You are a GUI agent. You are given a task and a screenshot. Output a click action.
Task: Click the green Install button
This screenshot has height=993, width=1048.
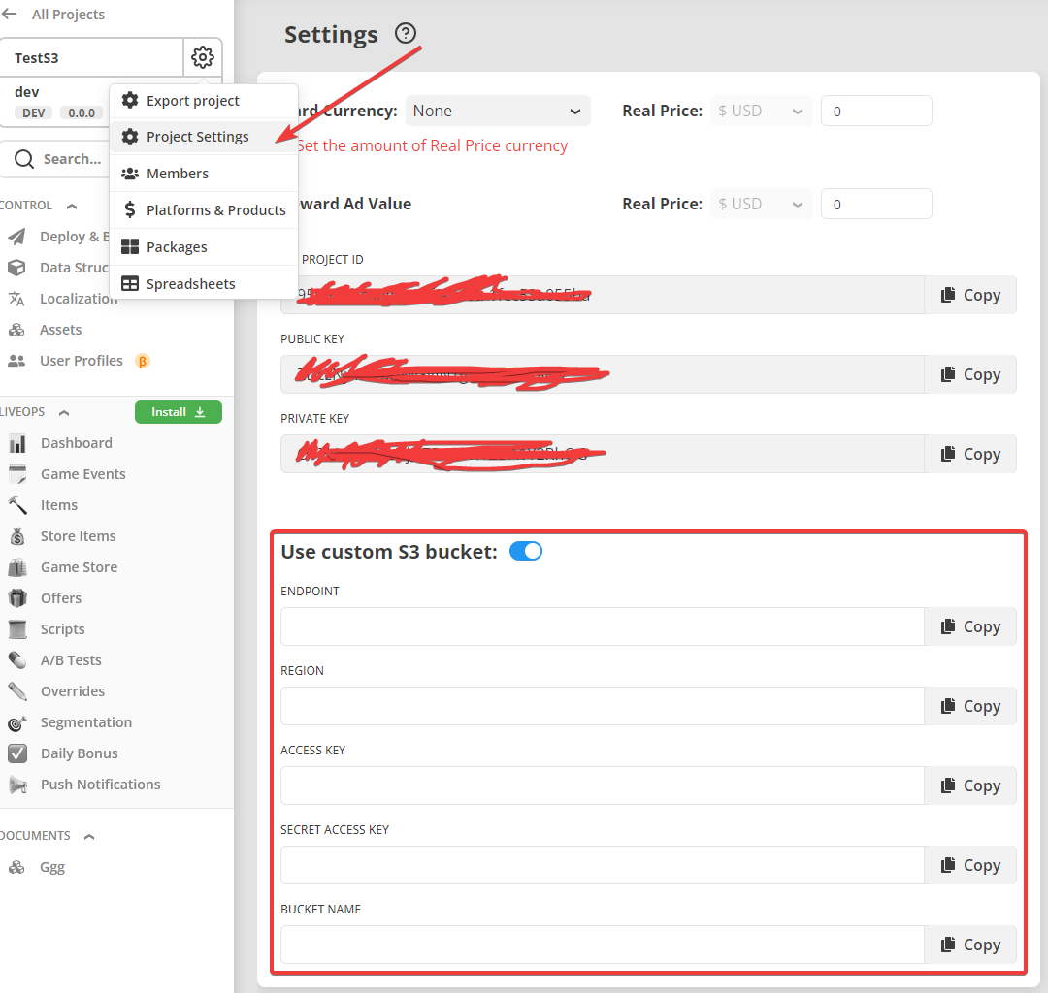(179, 412)
